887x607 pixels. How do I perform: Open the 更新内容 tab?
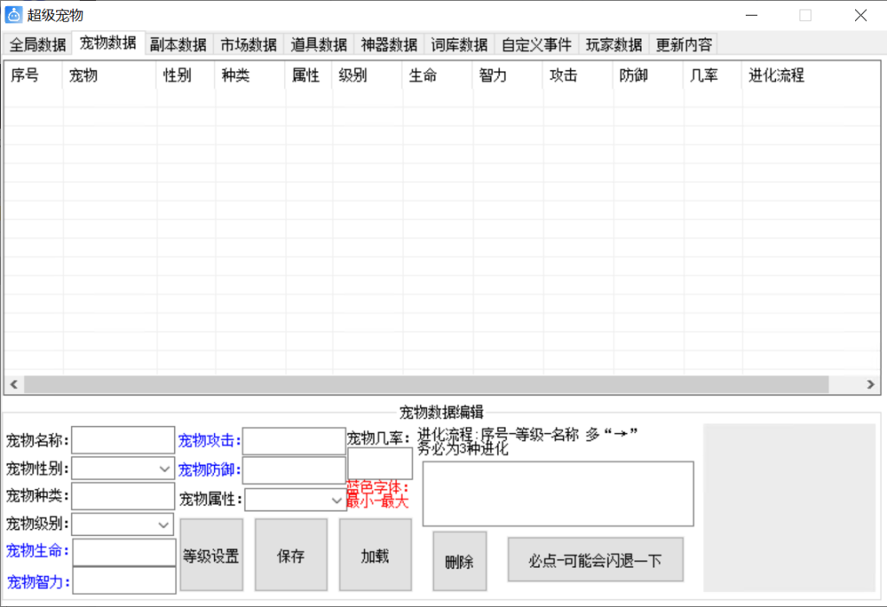pyautogui.click(x=683, y=45)
